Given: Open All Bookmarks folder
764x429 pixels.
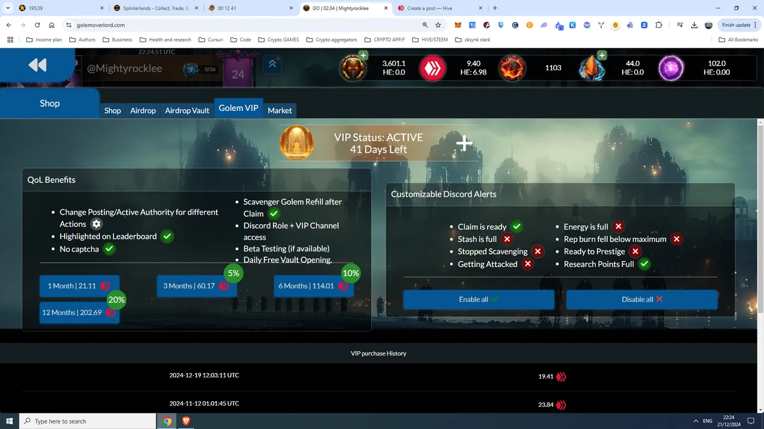Looking at the screenshot, I should coord(738,40).
